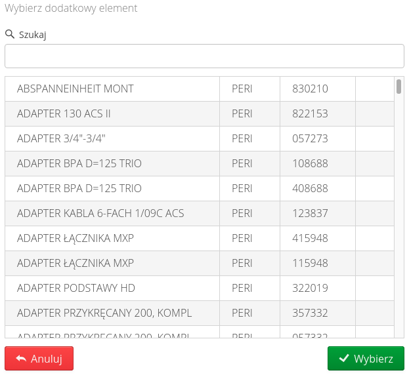409x381 pixels.
Task: Click the checkmark icon in Wybierz
Action: 343,359
